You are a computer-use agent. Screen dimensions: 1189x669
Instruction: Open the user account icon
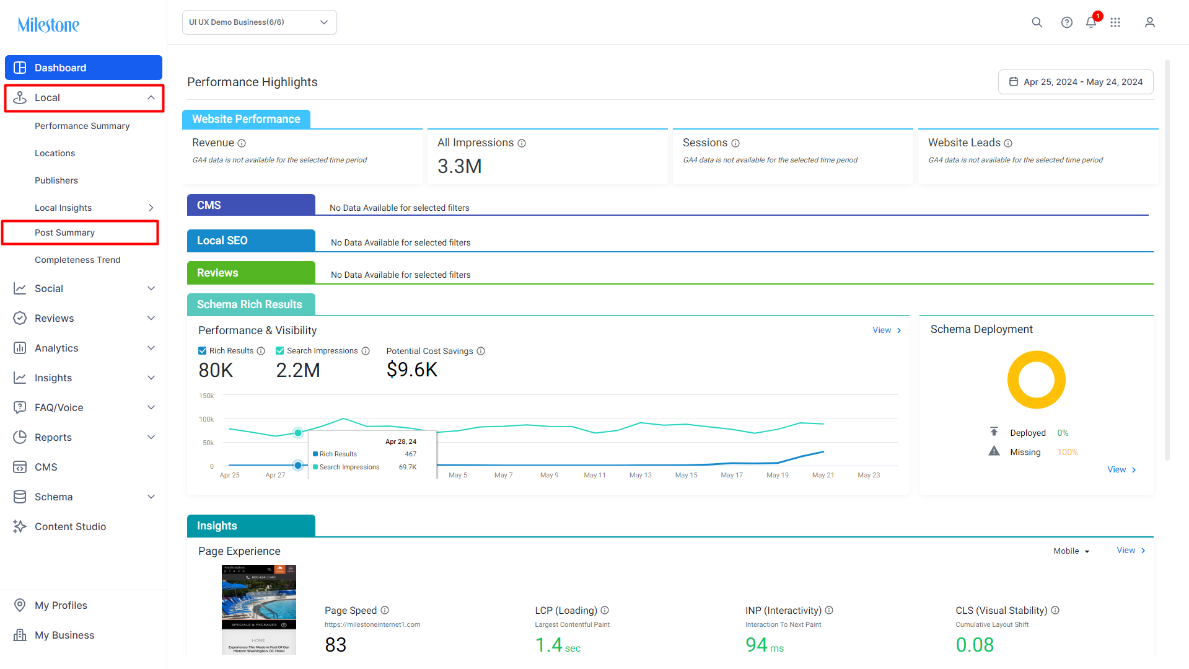[x=1149, y=22]
